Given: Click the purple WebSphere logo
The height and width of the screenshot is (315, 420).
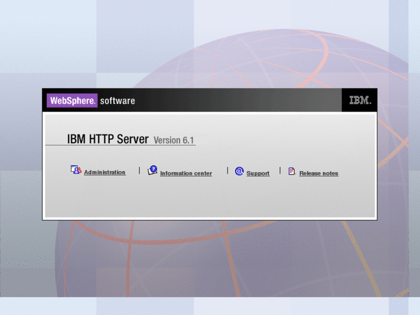Looking at the screenshot, I should (72, 101).
